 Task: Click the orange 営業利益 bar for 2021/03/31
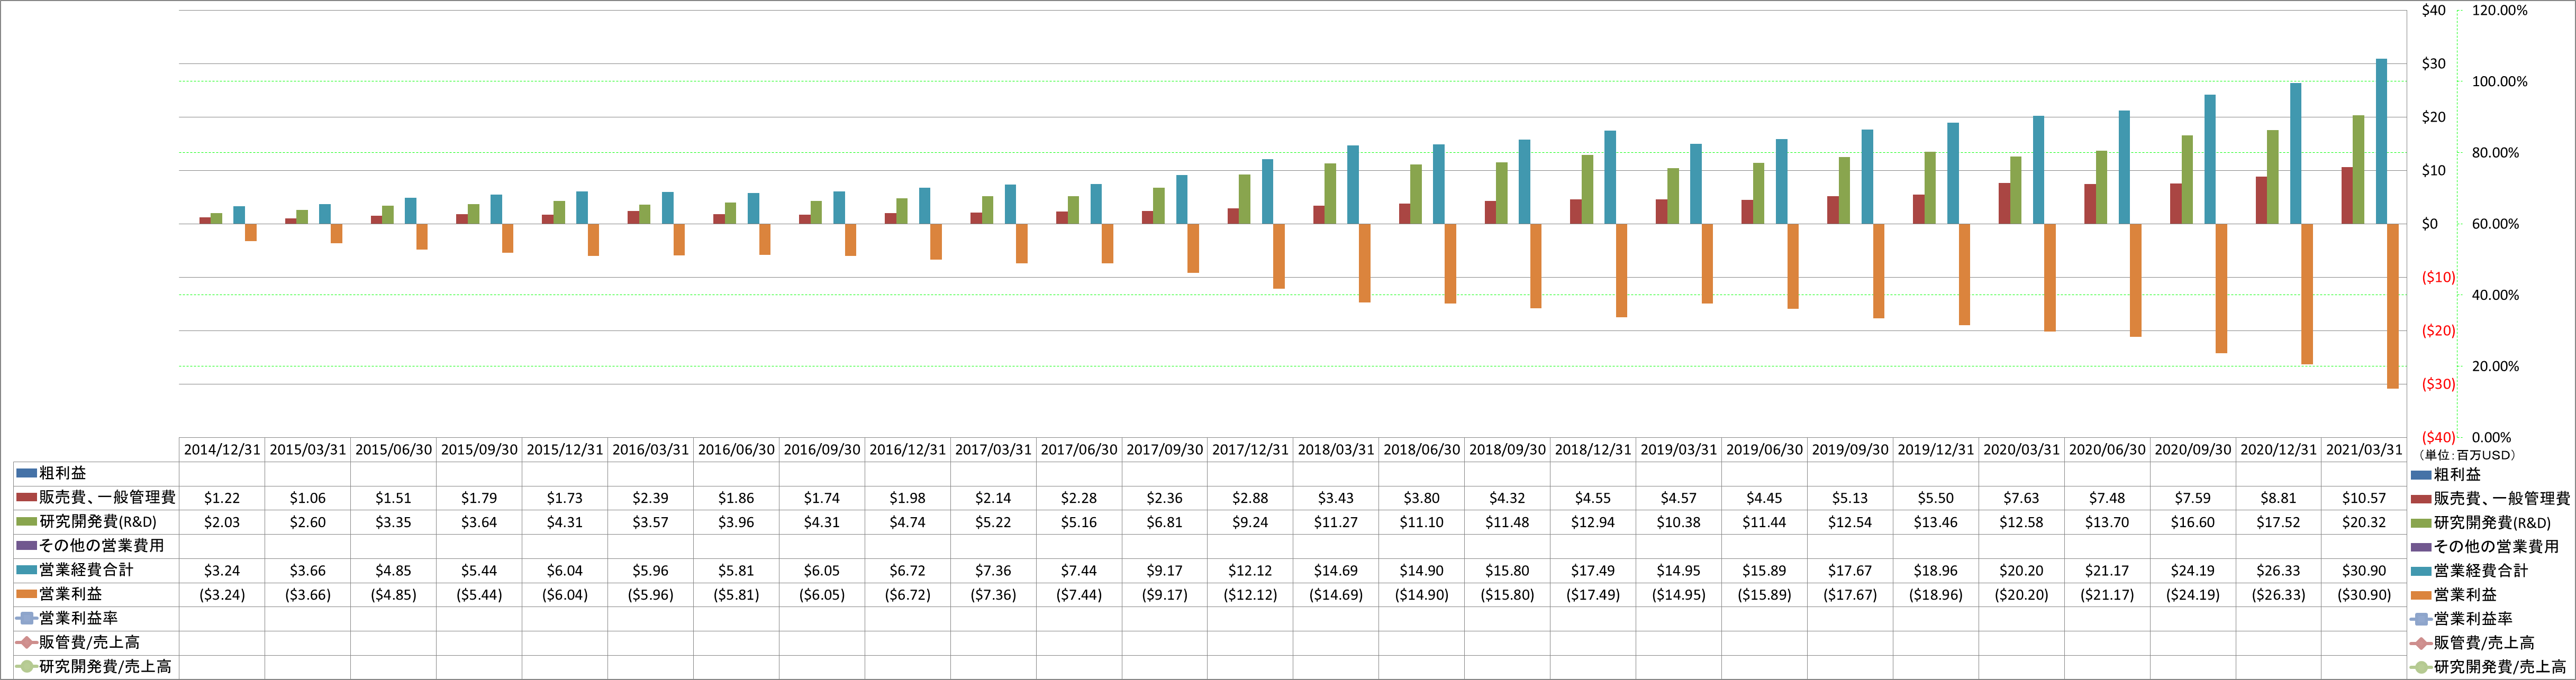tap(2393, 306)
